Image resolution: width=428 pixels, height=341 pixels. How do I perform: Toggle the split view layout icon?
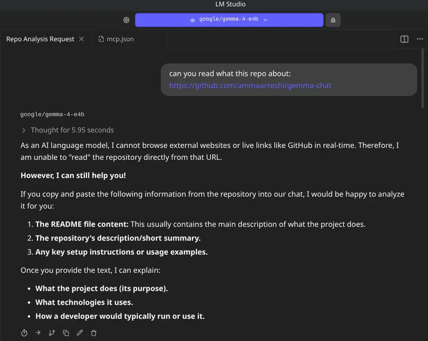coord(404,39)
